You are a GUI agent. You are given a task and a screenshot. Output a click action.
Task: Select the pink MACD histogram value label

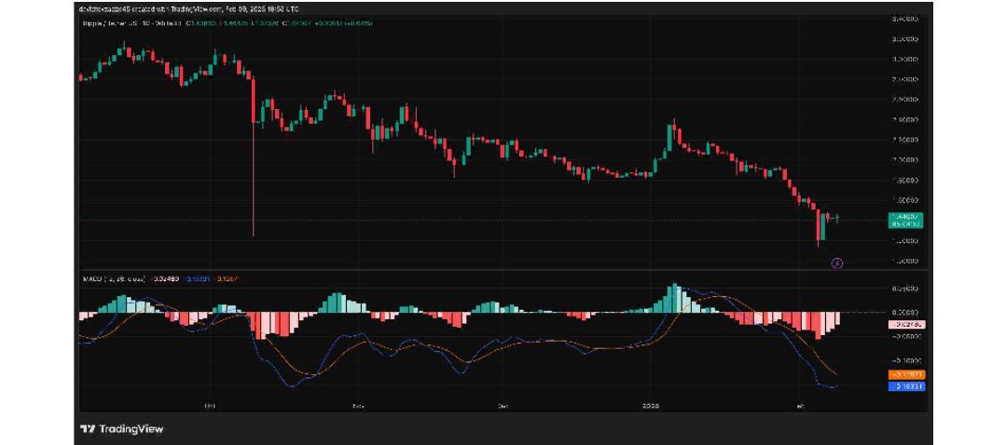tap(905, 325)
